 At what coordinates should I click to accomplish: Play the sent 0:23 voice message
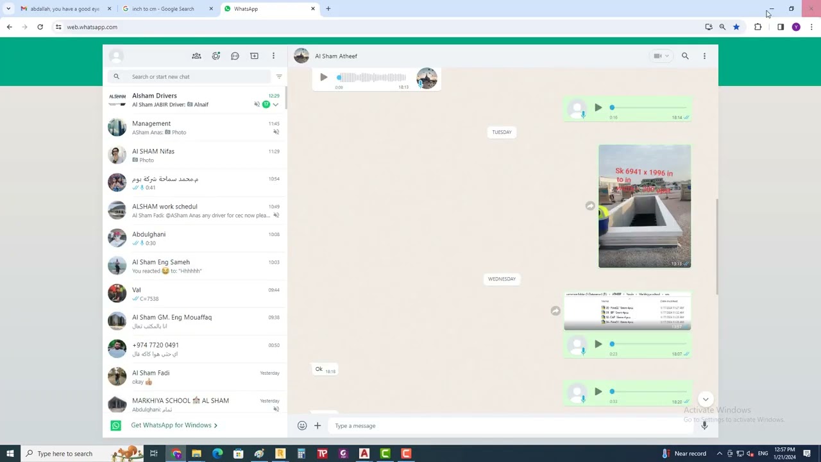coord(598,344)
